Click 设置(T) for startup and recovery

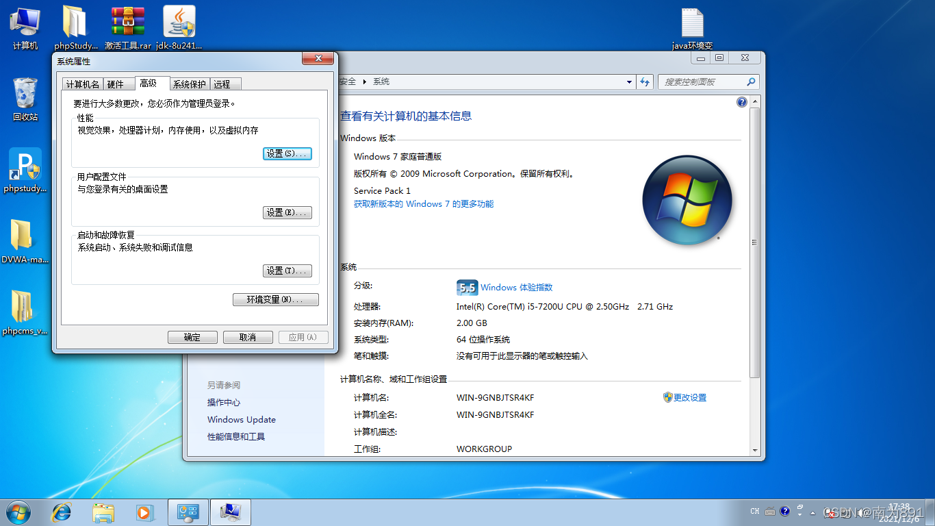pyautogui.click(x=287, y=271)
